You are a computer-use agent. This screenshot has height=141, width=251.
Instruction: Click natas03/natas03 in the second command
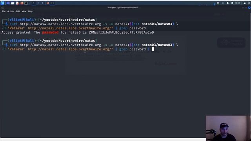(x=157, y=45)
